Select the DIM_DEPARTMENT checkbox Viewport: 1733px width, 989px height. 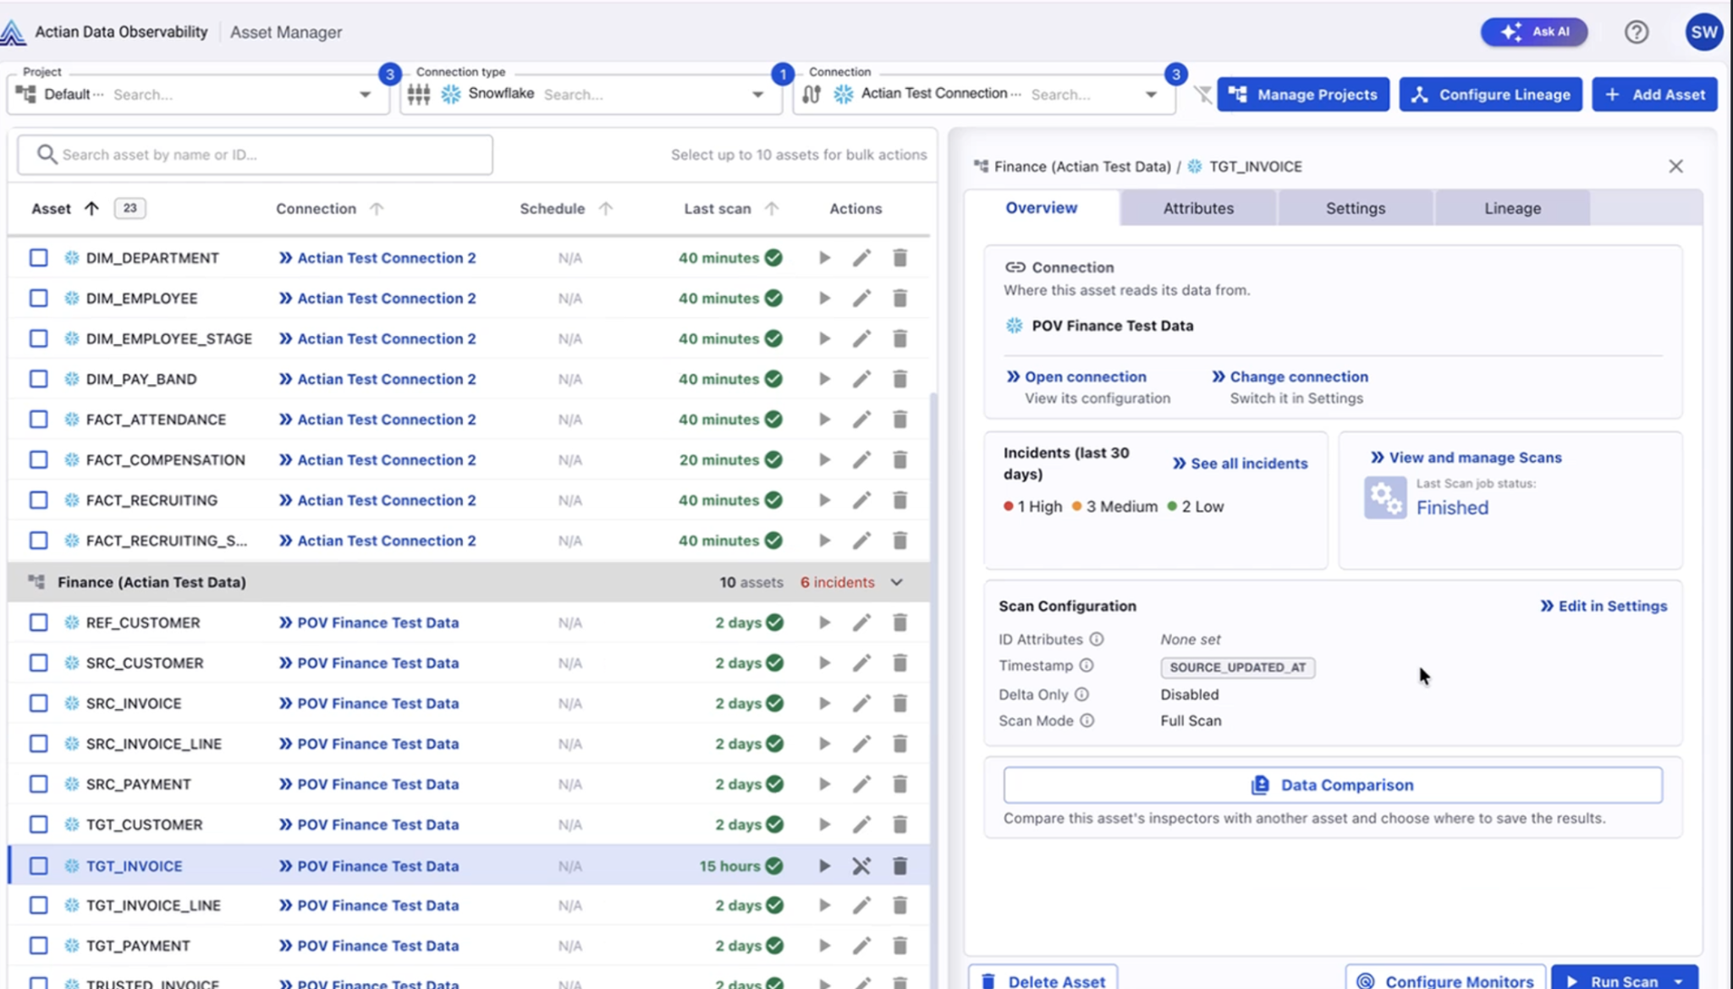pos(38,258)
